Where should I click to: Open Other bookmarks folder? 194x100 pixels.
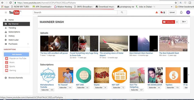184,7
